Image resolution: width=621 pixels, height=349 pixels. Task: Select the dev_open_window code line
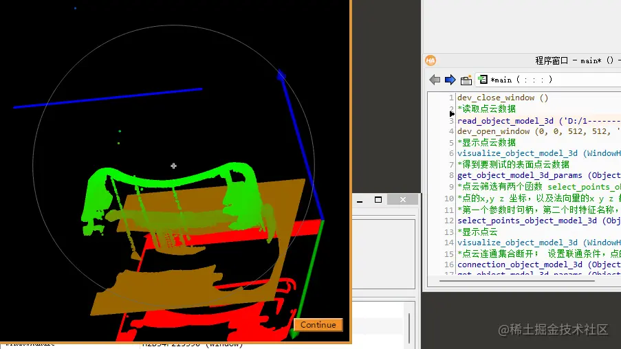[x=539, y=131]
